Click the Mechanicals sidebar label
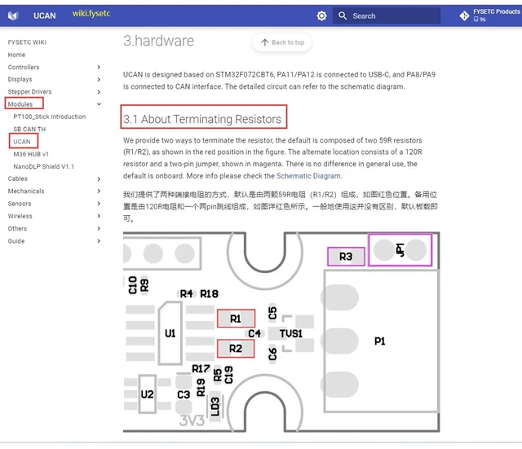 26,191
